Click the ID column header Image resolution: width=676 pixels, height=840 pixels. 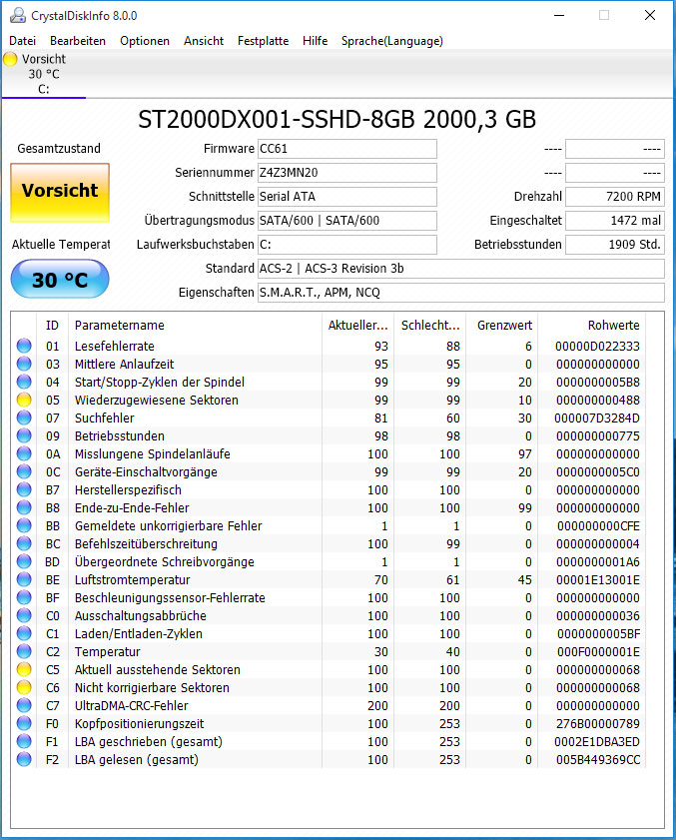pyautogui.click(x=53, y=326)
